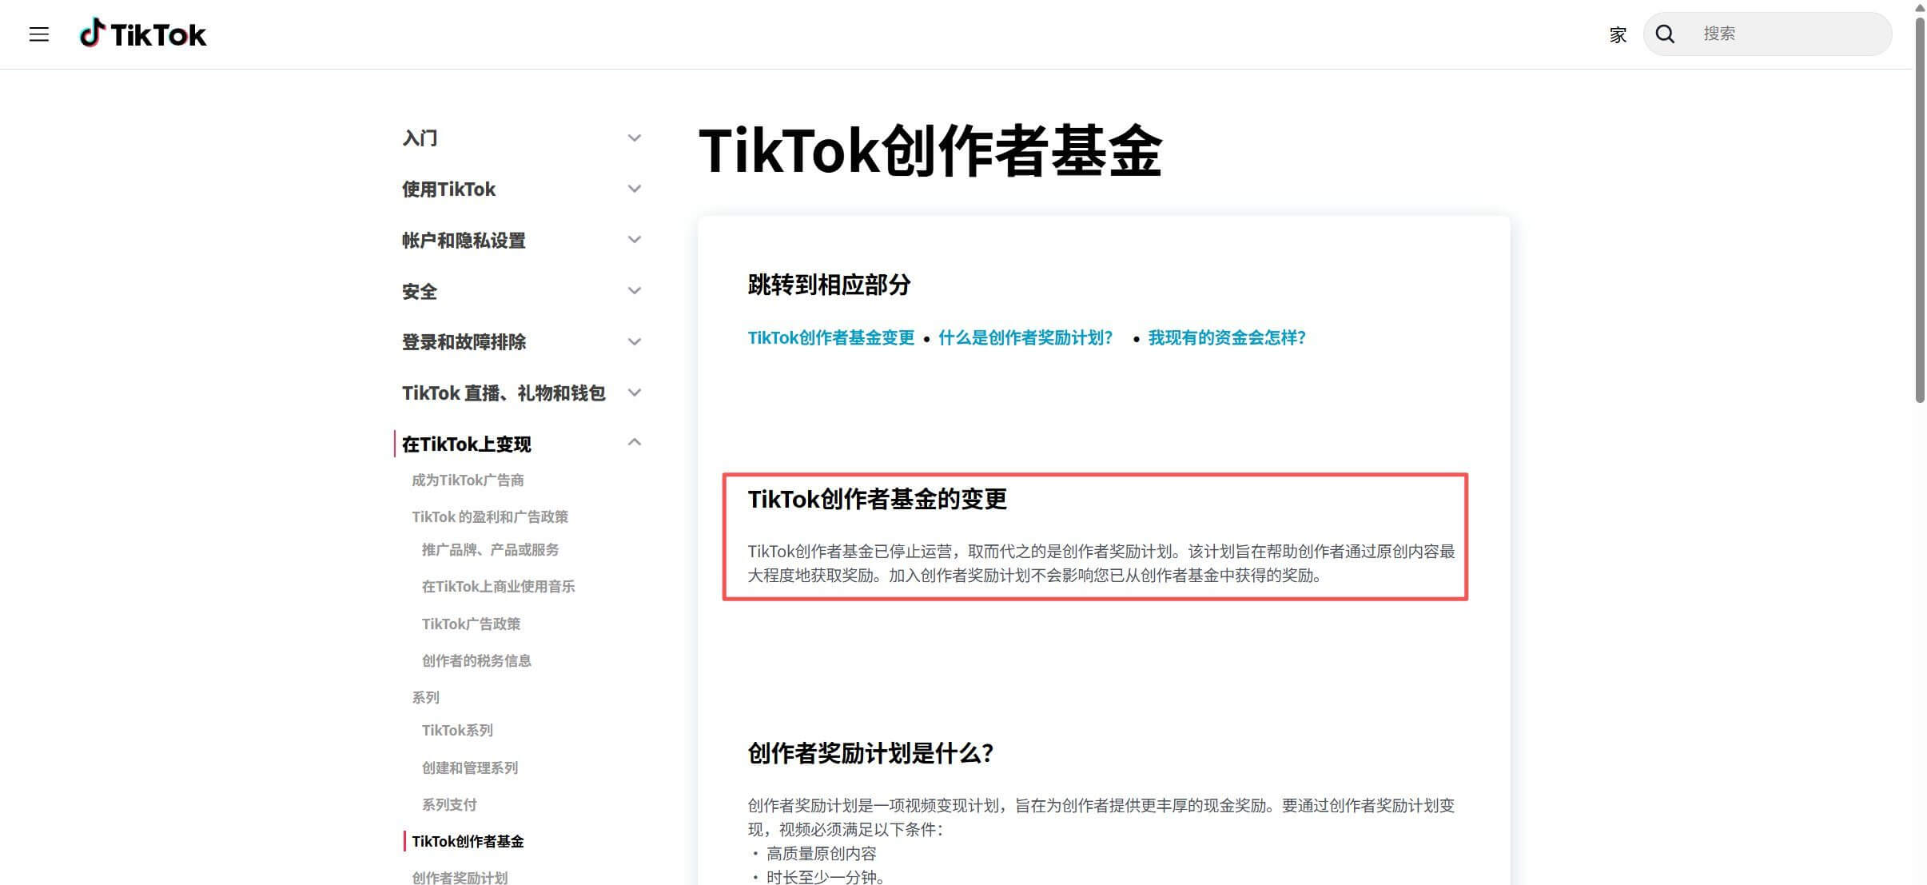Open 推广品牌、产品或服务 sidebar link
Image resolution: width=1927 pixels, height=885 pixels.
(490, 550)
